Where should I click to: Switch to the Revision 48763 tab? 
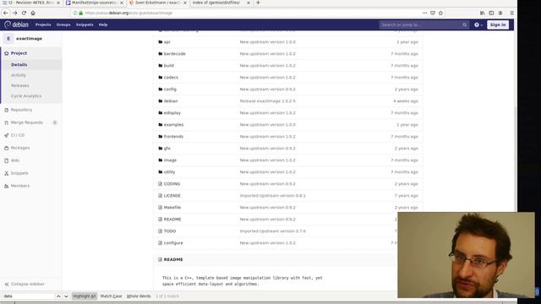pos(30,3)
